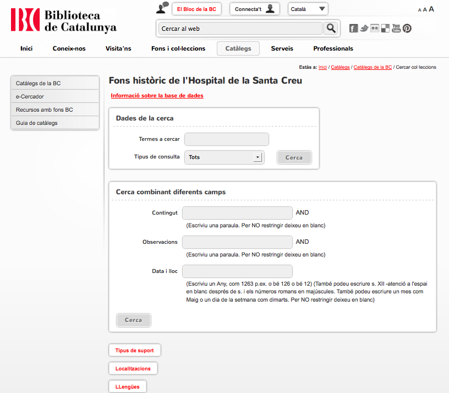Open the Facebook social icon
This screenshot has width=449, height=393.
pyautogui.click(x=353, y=29)
